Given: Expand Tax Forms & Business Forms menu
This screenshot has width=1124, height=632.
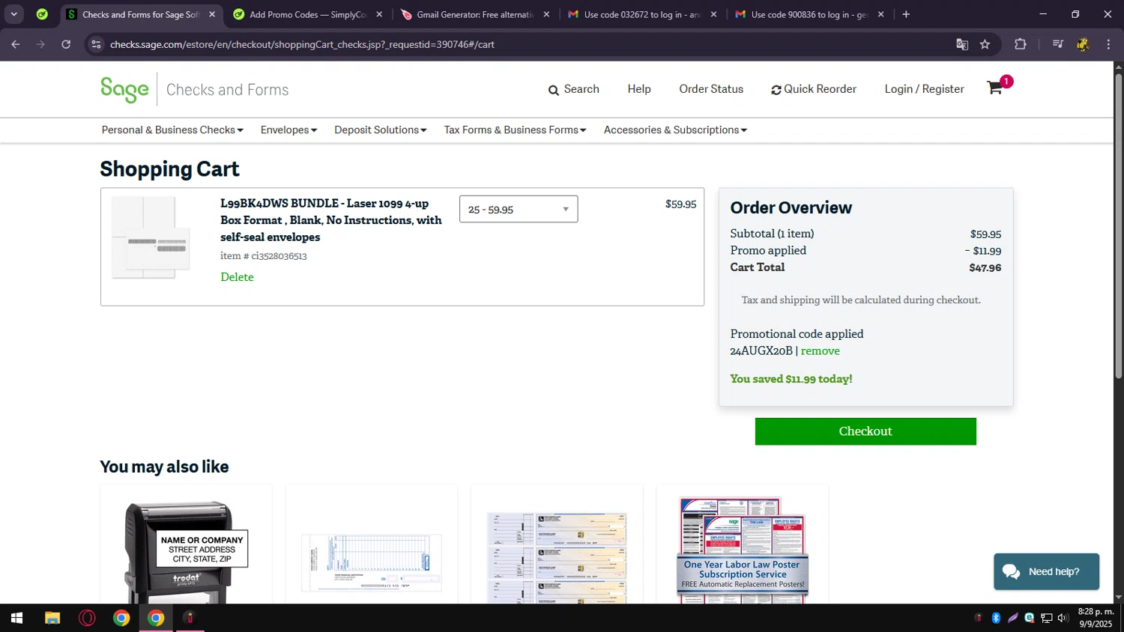Looking at the screenshot, I should point(515,130).
